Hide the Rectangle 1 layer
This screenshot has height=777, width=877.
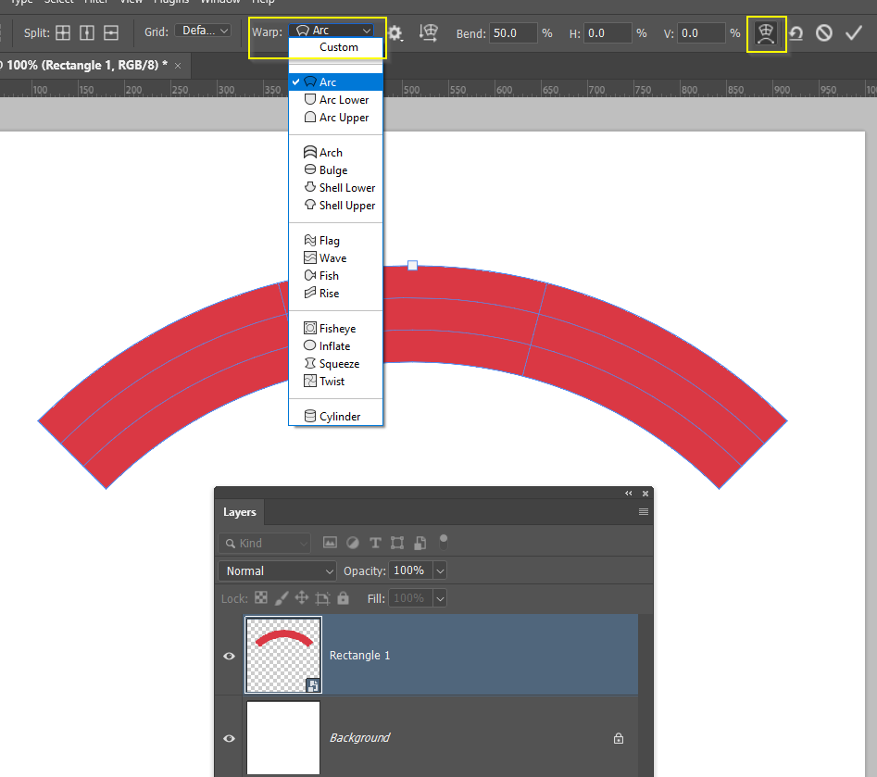[x=228, y=656]
